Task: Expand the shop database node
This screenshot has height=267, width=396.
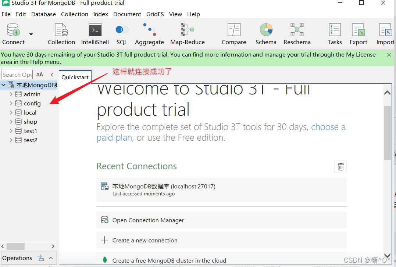Action: (11, 122)
